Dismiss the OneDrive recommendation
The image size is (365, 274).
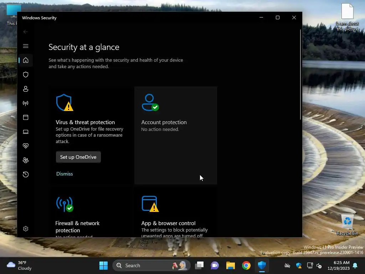pos(65,174)
